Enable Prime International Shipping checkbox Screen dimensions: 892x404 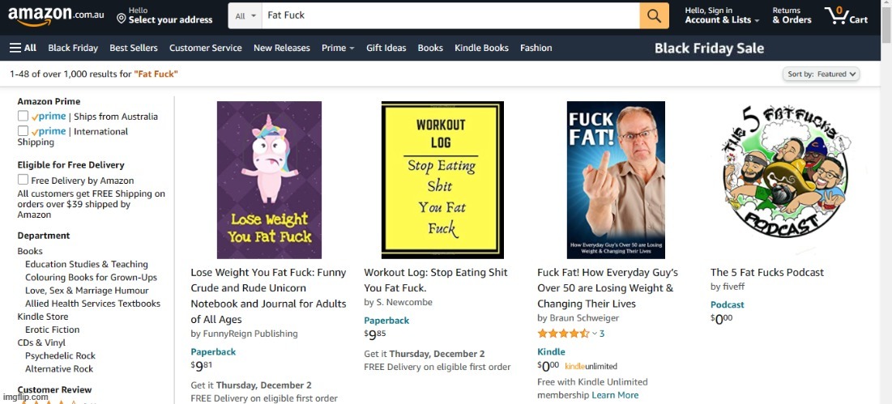point(23,130)
